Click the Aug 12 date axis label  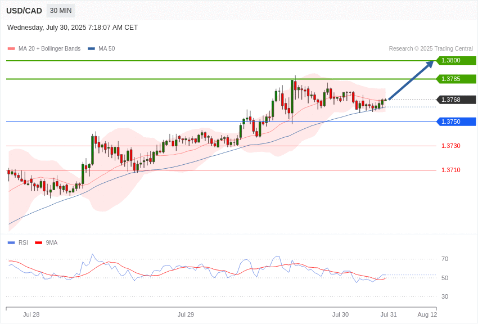point(427,314)
